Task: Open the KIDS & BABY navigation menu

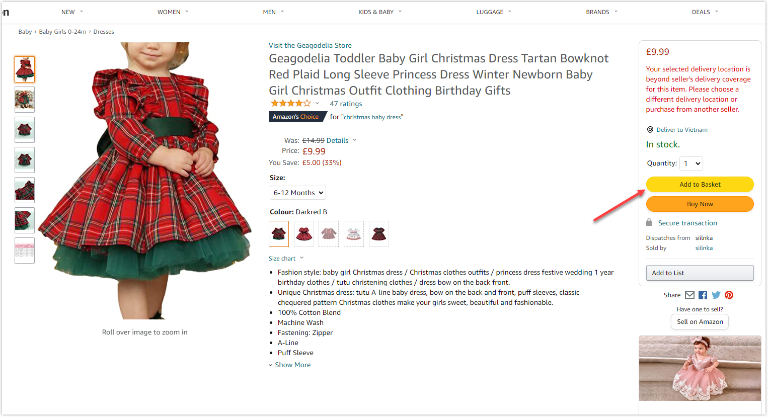Action: 380,12
